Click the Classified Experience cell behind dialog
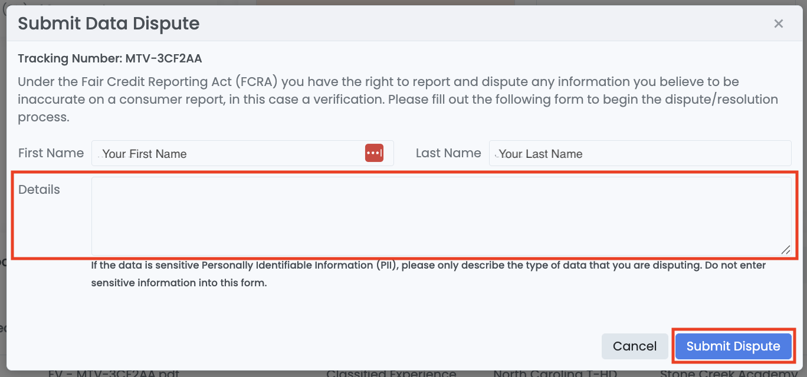Image resolution: width=807 pixels, height=377 pixels. pyautogui.click(x=391, y=373)
